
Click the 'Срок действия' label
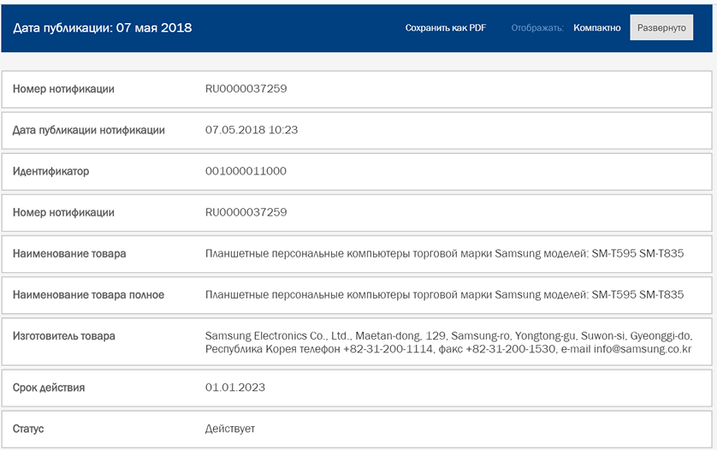pyautogui.click(x=49, y=388)
